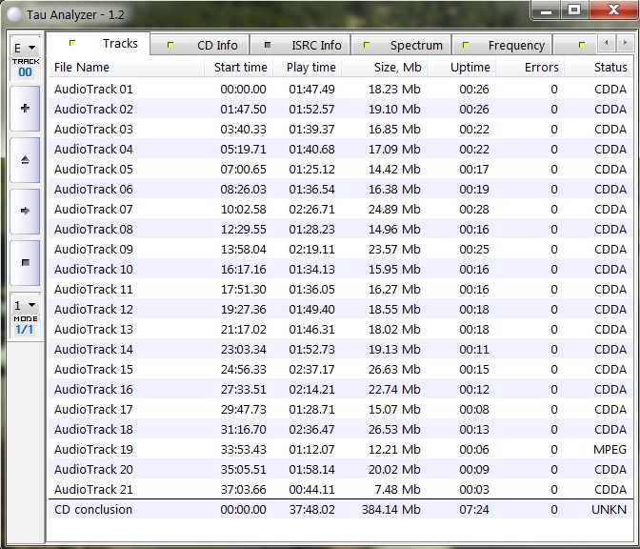Viewport: 640px width, 549px height.
Task: Open the mode number dropdown
Action: pyautogui.click(x=24, y=306)
